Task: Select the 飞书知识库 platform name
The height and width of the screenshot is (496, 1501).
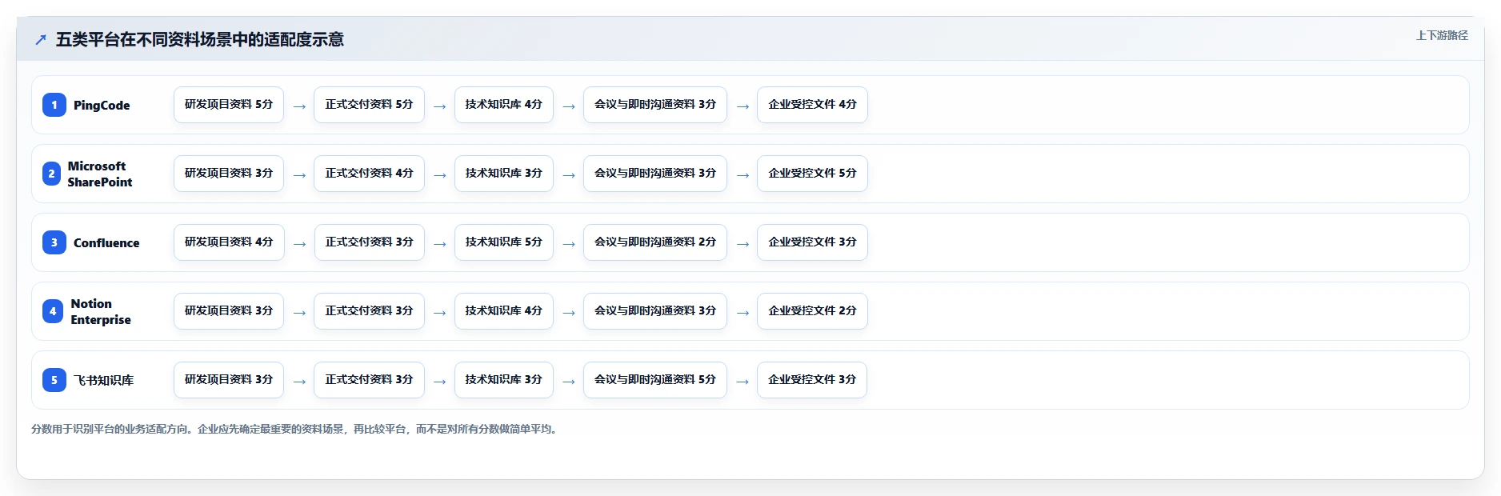Action: (104, 381)
